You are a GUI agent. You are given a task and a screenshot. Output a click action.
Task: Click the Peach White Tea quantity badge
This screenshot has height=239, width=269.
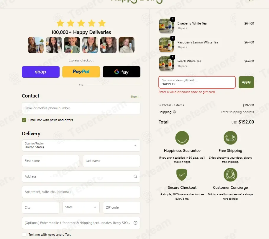[x=173, y=57]
